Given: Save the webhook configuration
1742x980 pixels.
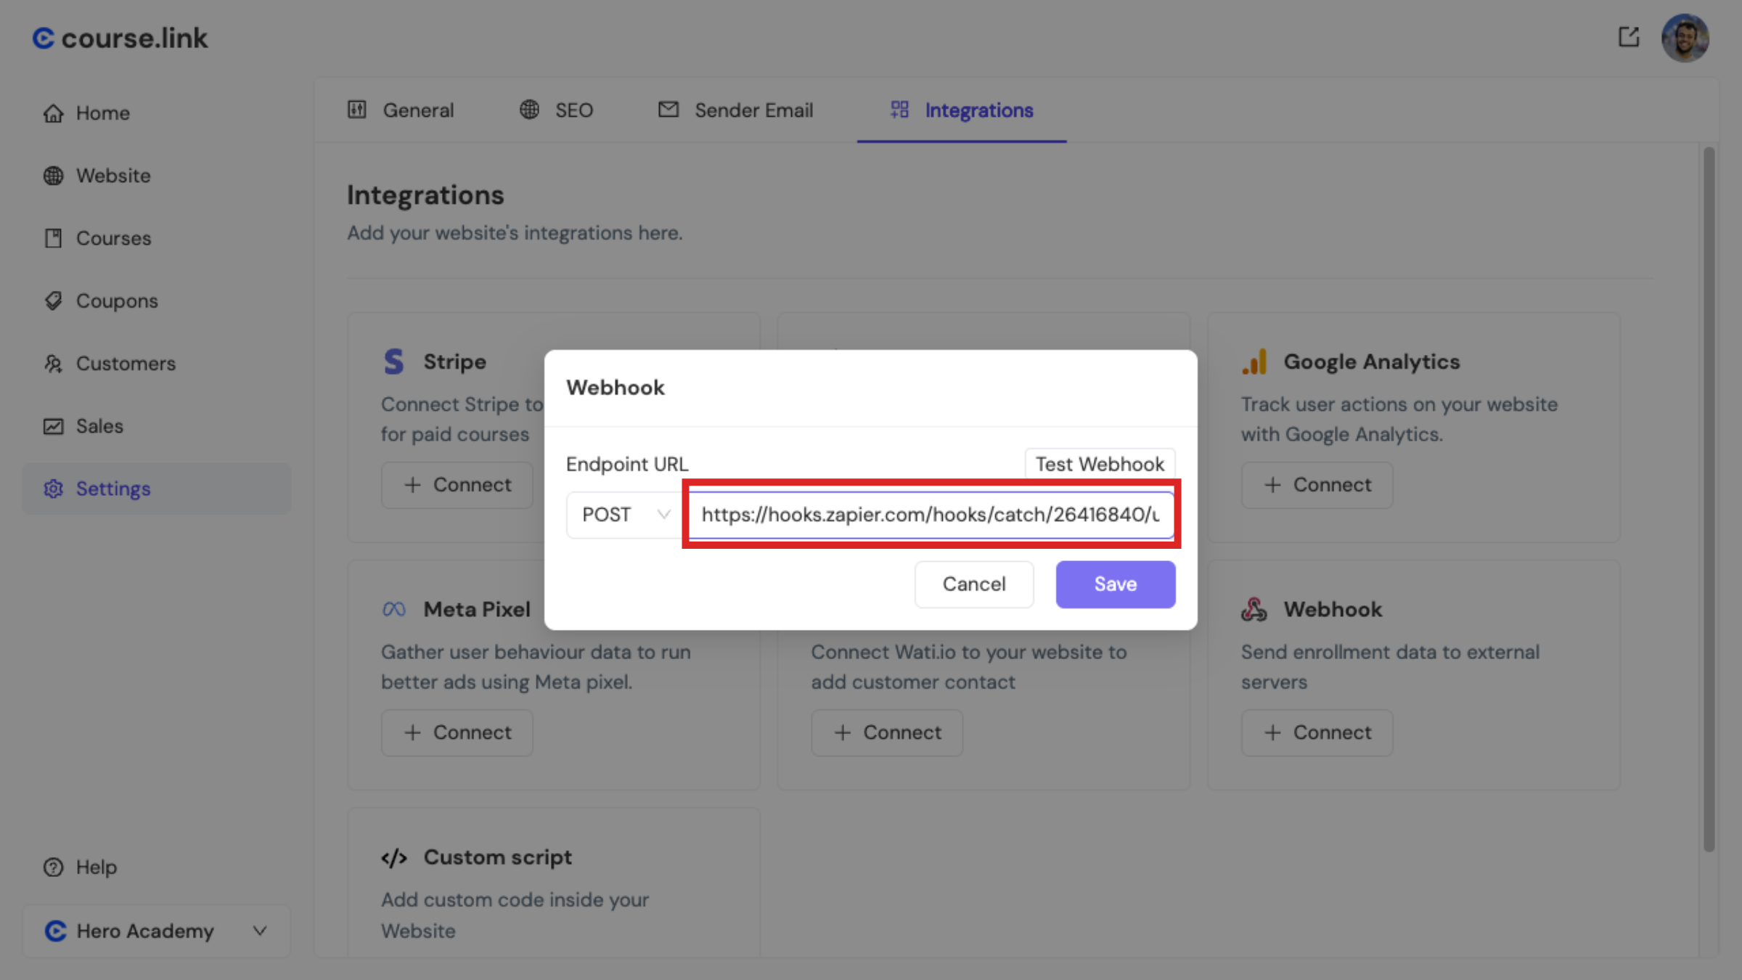Looking at the screenshot, I should (x=1115, y=584).
